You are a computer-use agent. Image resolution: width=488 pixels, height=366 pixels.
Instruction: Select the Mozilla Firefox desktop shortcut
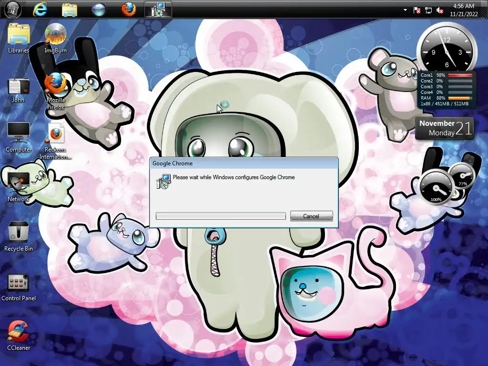(x=55, y=91)
